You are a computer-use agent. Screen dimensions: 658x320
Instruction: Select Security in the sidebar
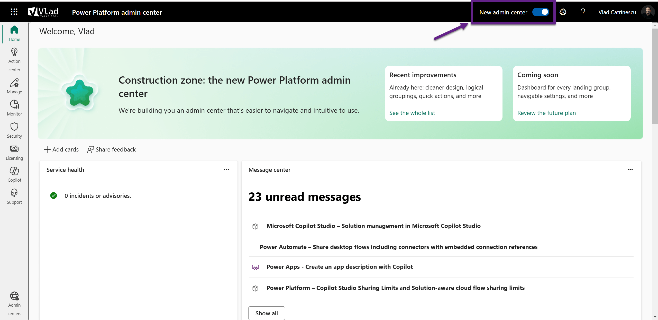[14, 130]
